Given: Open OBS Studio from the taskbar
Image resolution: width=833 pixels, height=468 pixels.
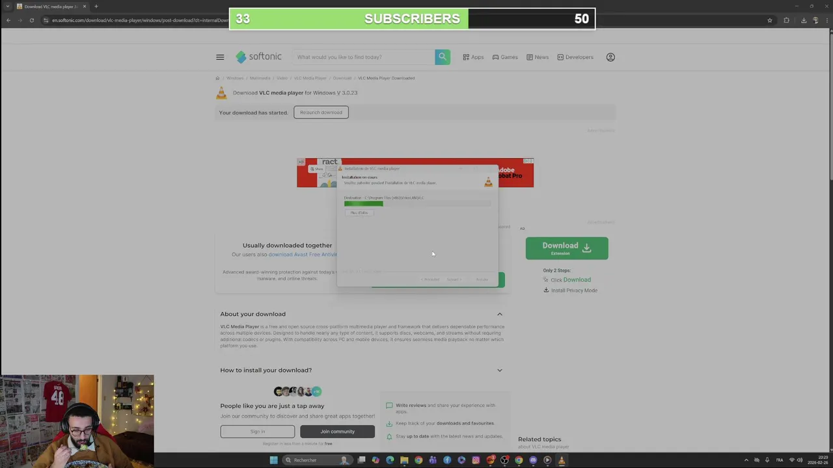Looking at the screenshot, I should (504, 460).
